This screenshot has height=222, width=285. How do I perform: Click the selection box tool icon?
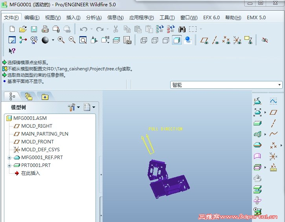click(193, 29)
